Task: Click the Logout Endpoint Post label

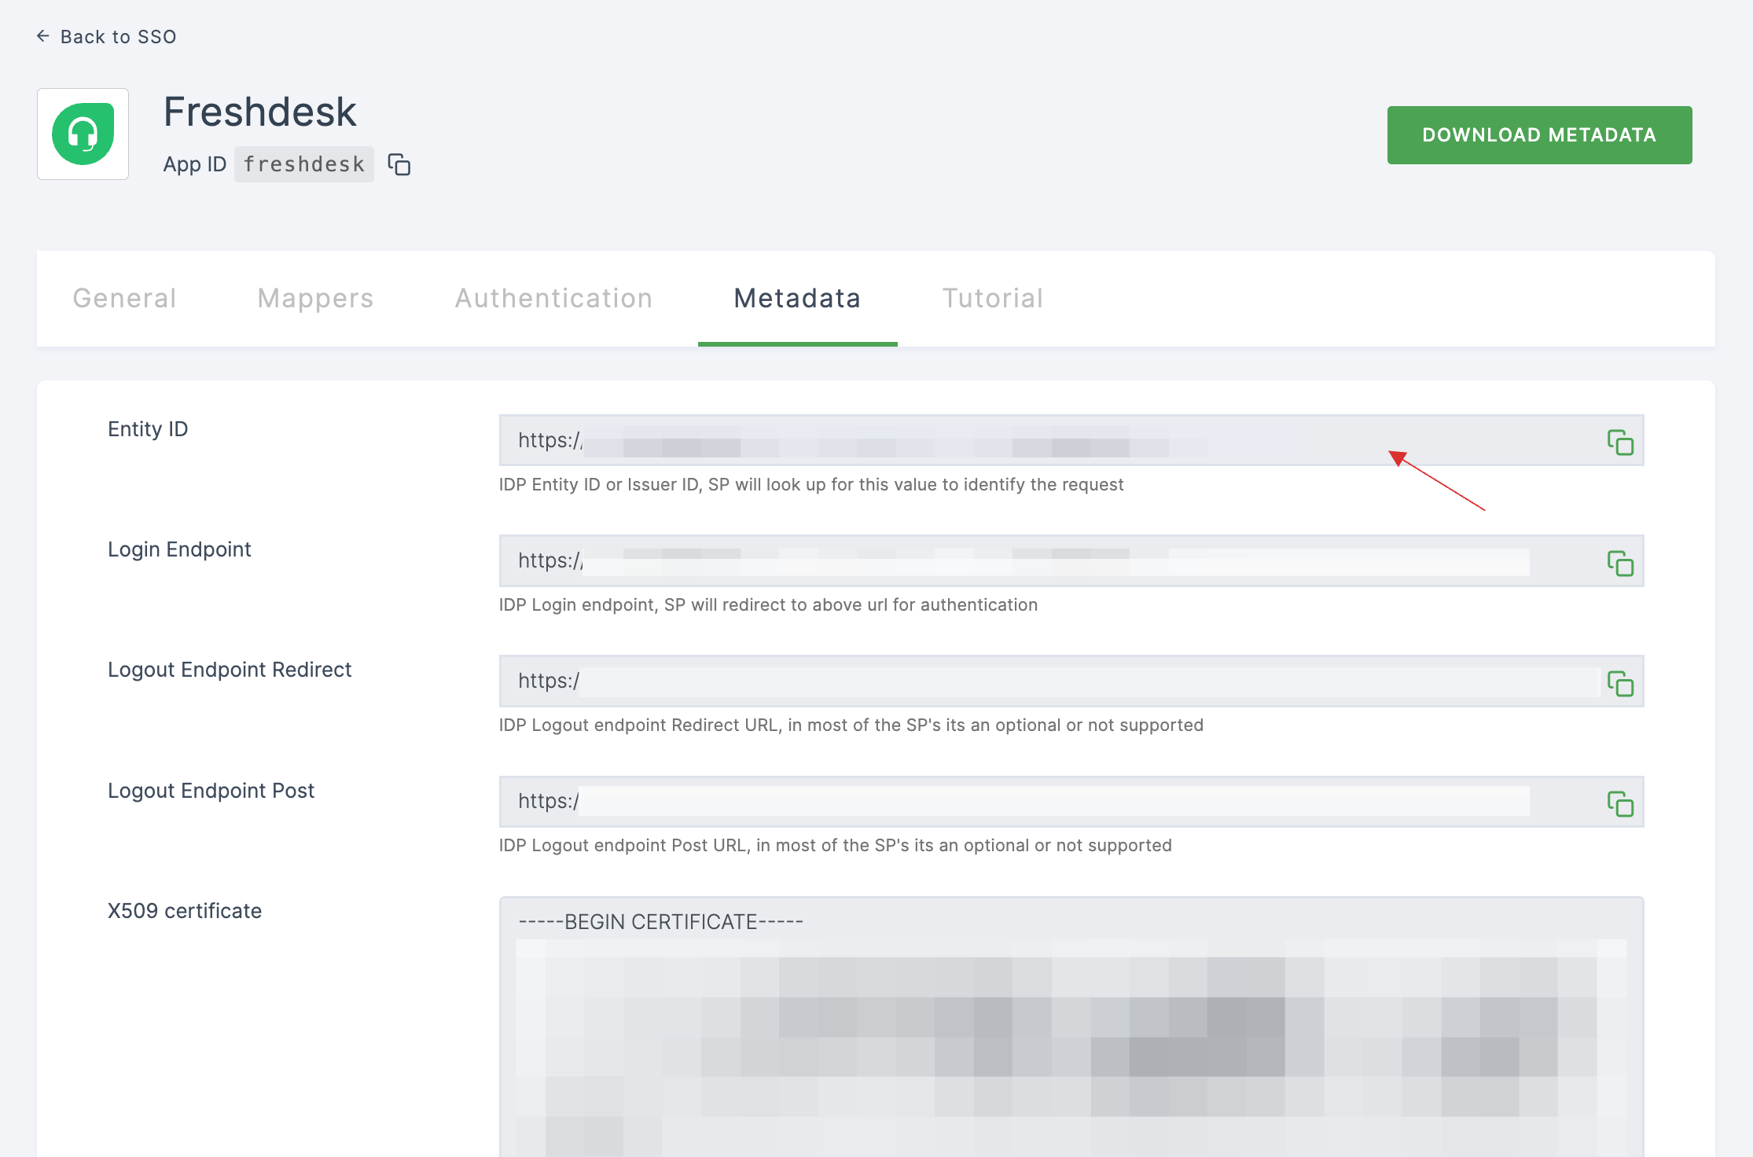Action: point(211,791)
